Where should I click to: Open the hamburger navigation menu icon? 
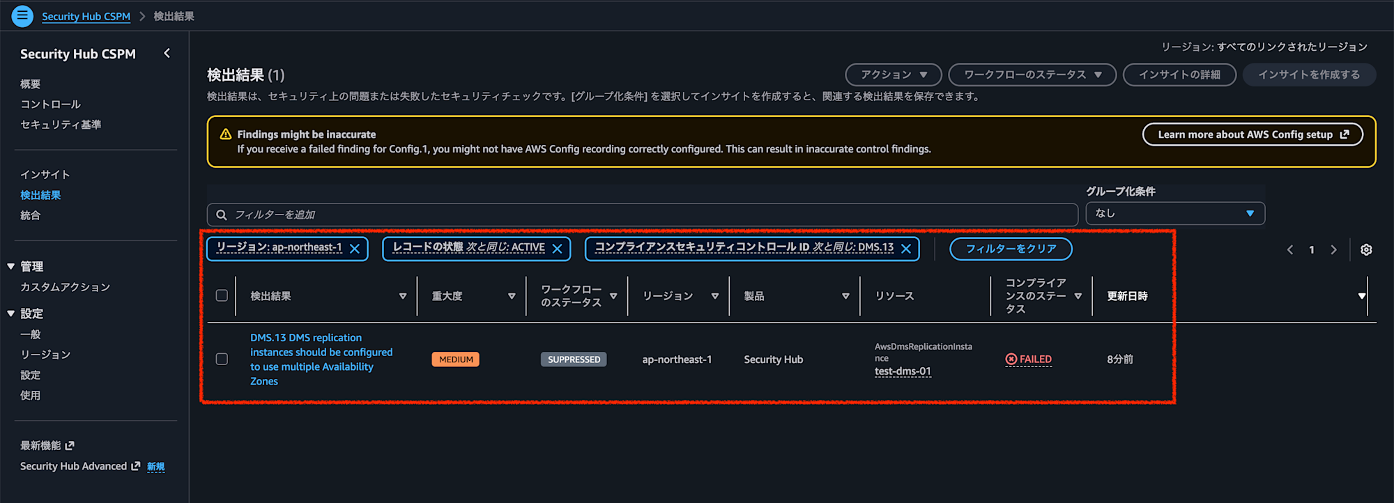22,15
